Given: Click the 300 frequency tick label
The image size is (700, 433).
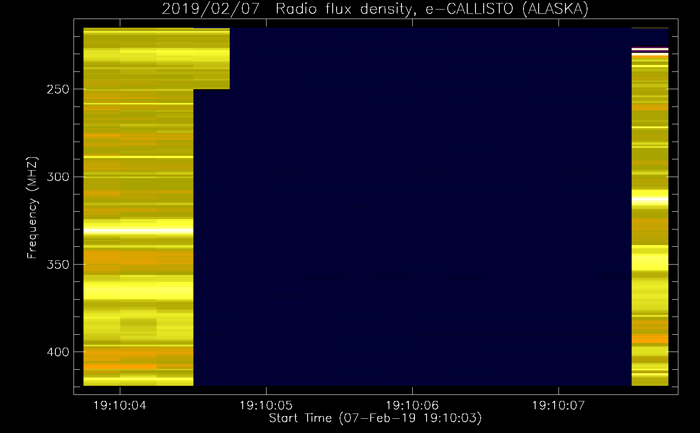Looking at the screenshot, I should [x=58, y=177].
